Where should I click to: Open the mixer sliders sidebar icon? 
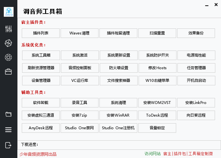(x=9, y=29)
